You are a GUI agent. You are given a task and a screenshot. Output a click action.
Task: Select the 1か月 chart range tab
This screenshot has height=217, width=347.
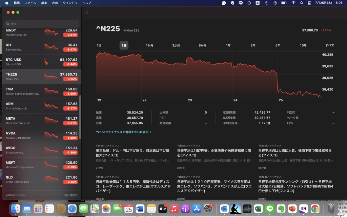click(149, 45)
